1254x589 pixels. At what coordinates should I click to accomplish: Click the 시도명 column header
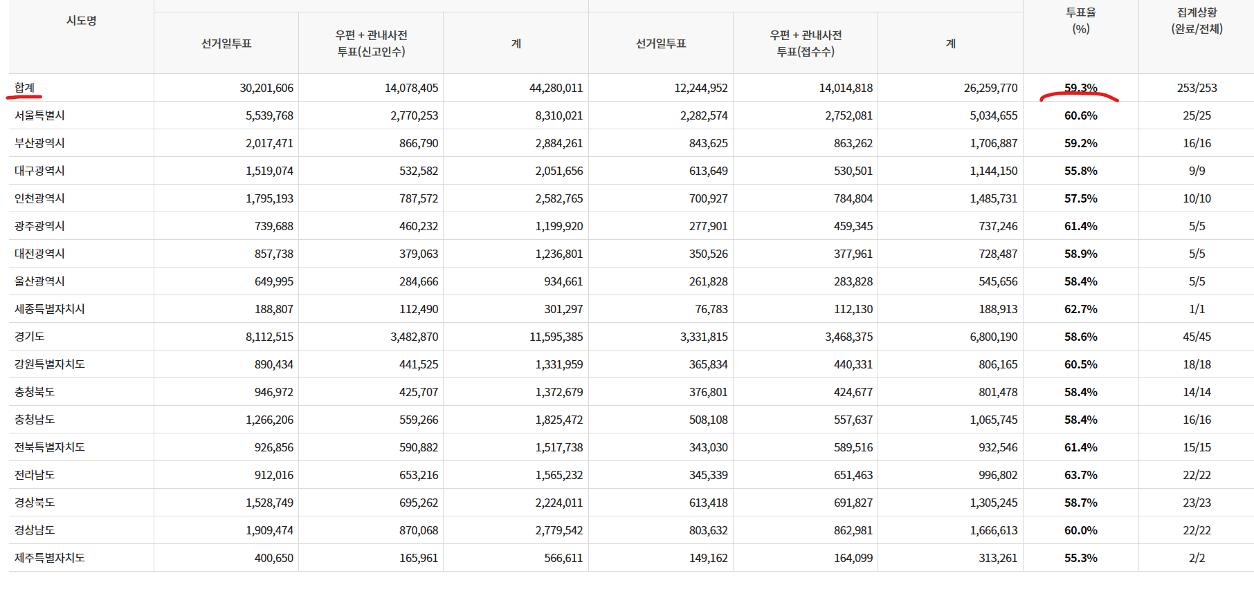pyautogui.click(x=81, y=21)
